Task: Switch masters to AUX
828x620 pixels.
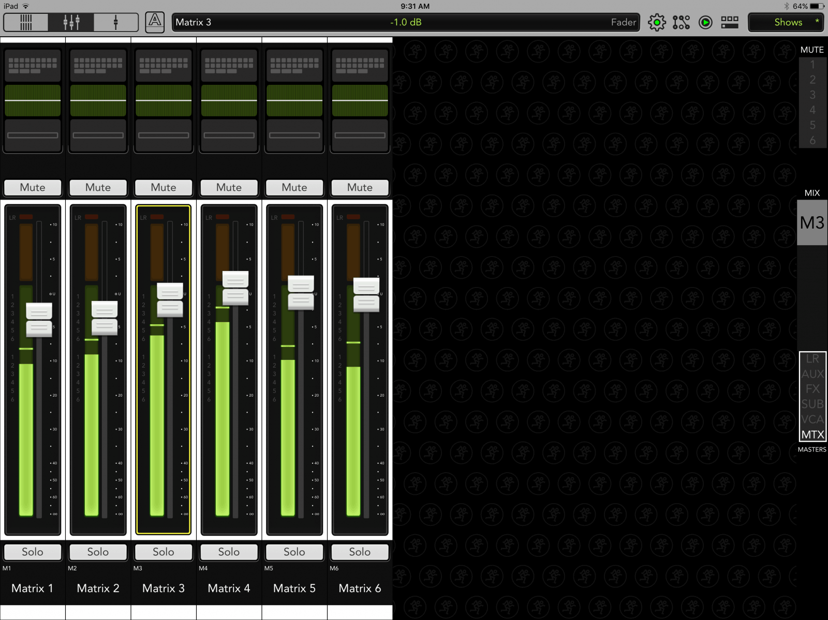Action: tap(812, 374)
